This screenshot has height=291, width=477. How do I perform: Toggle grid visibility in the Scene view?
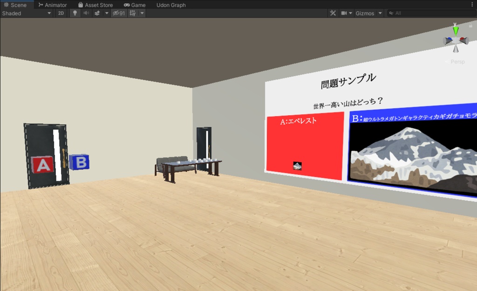pyautogui.click(x=132, y=13)
